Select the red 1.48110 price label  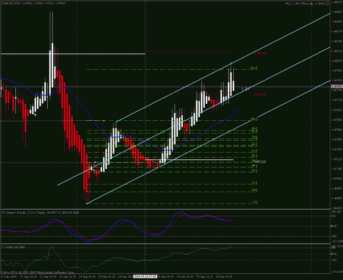click(260, 53)
